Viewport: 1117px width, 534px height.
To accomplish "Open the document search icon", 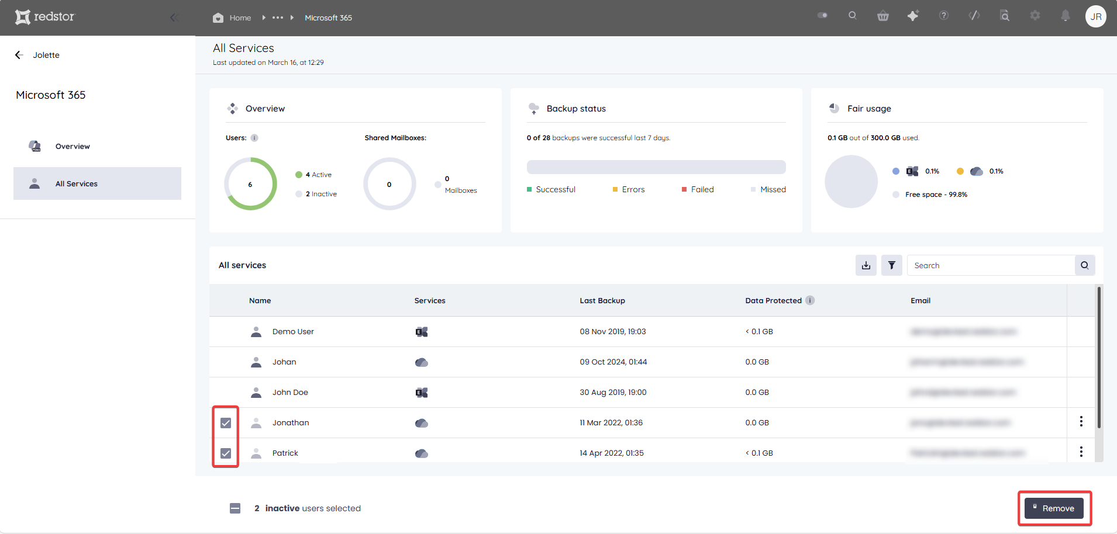I will [x=1005, y=16].
